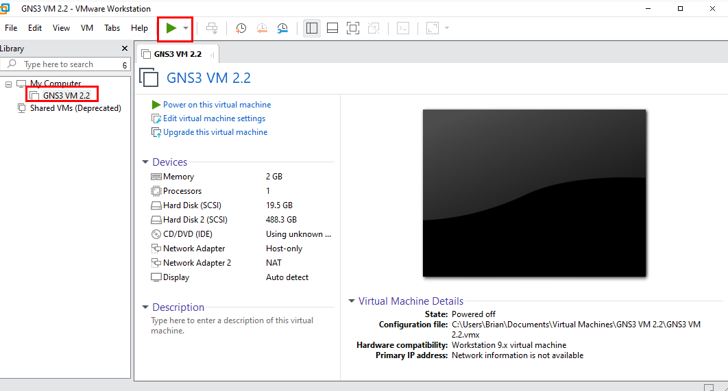The height and width of the screenshot is (391, 728).
Task: Close the Library panel
Action: coord(125,48)
